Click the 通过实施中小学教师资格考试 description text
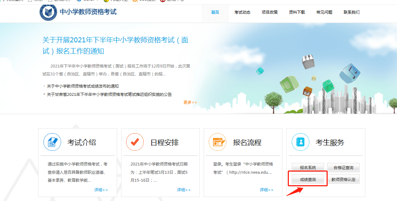 point(78,172)
